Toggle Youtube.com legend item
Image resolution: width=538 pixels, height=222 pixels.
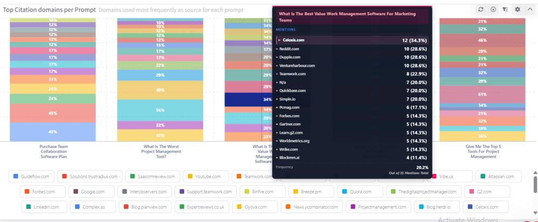[x=206, y=176]
